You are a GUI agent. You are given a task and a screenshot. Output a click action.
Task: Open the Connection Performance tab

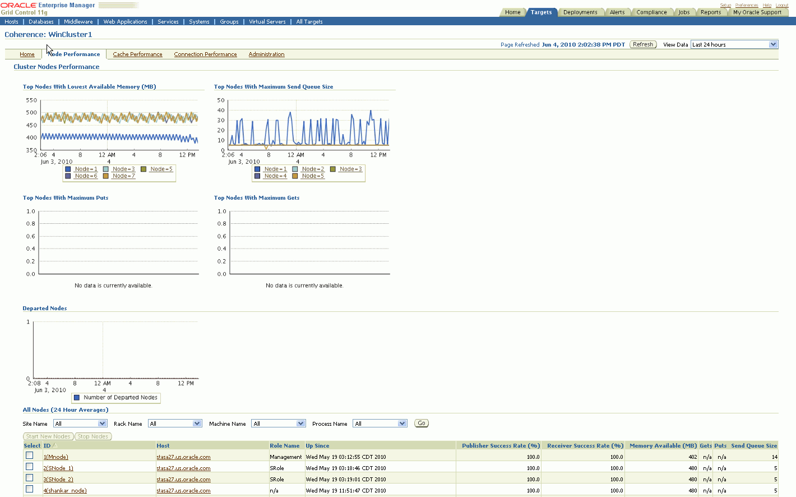coord(205,54)
